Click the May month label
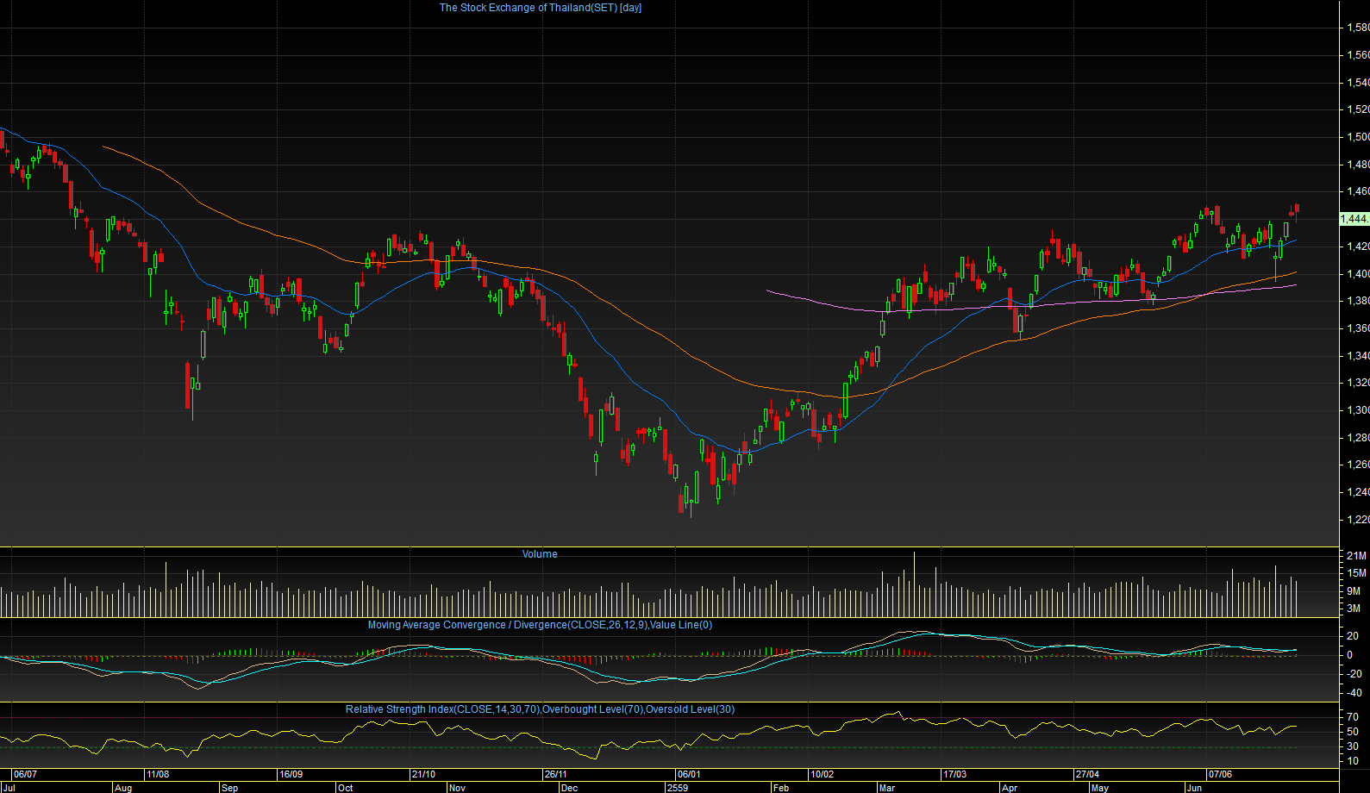Image resolution: width=1370 pixels, height=793 pixels. [x=1100, y=788]
